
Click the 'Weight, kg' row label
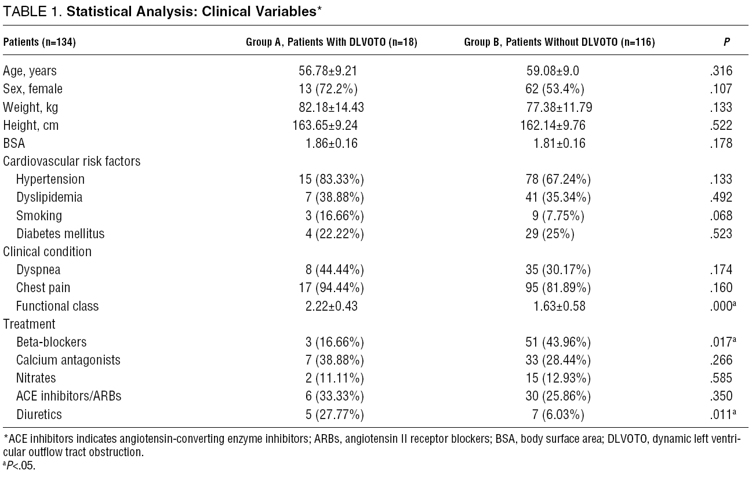click(31, 107)
